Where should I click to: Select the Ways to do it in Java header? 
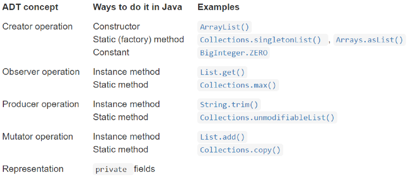point(138,7)
